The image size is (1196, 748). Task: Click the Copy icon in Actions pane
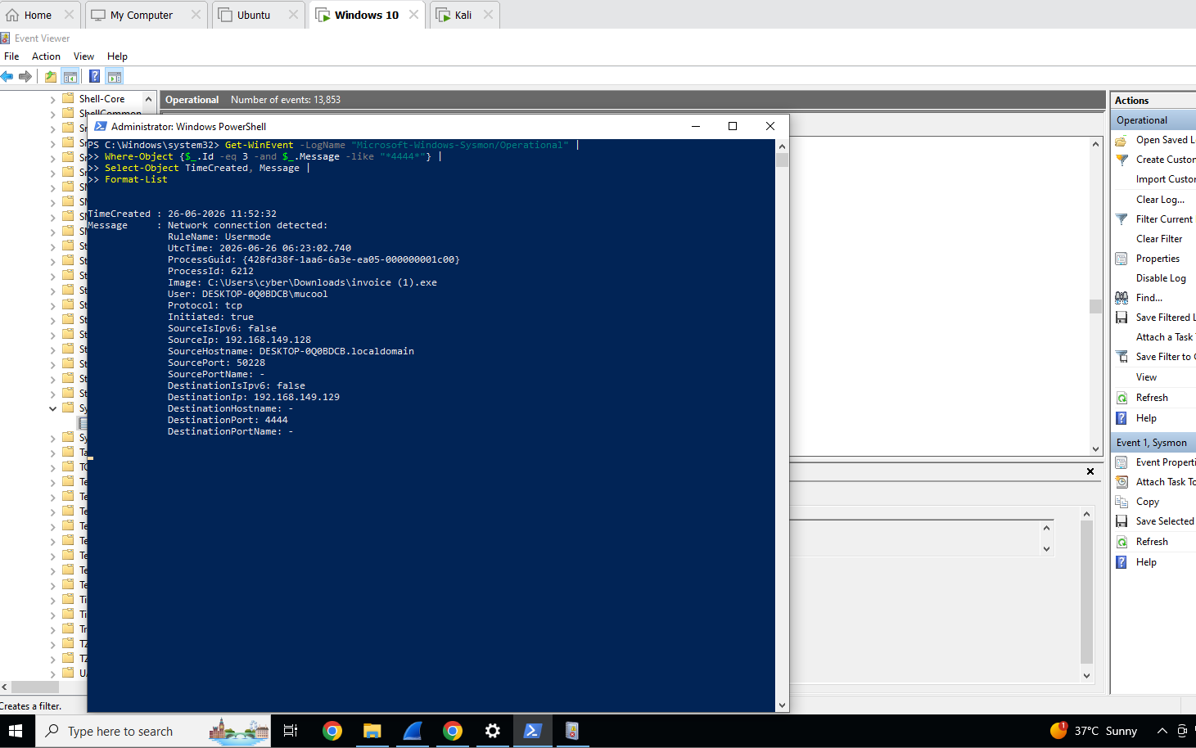click(x=1122, y=502)
